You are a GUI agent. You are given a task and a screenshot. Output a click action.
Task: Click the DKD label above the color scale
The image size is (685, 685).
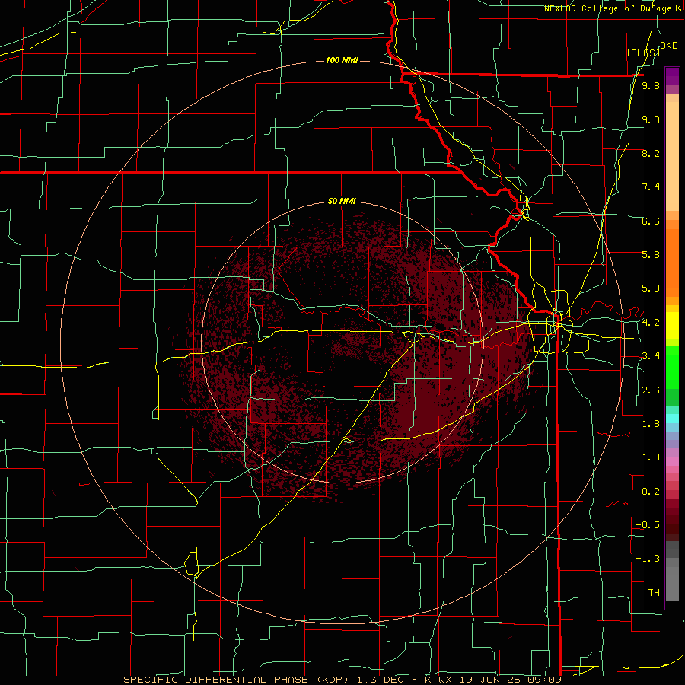pos(669,46)
